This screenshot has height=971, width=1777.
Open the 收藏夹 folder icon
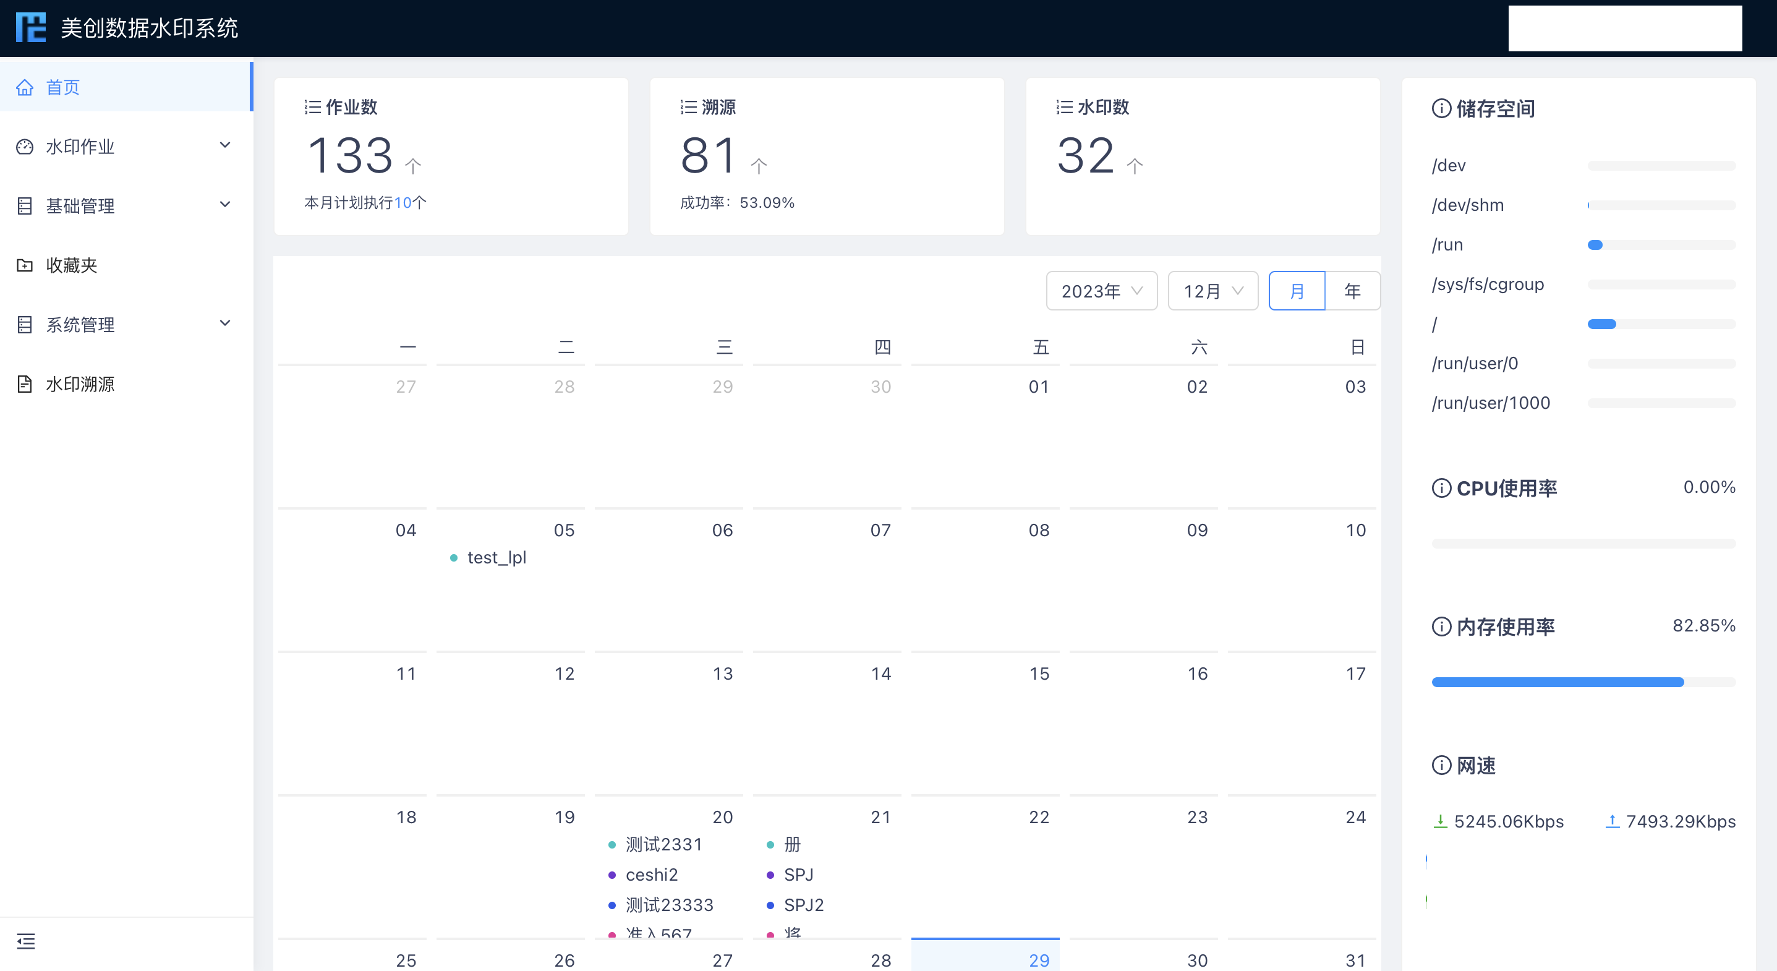click(x=24, y=265)
